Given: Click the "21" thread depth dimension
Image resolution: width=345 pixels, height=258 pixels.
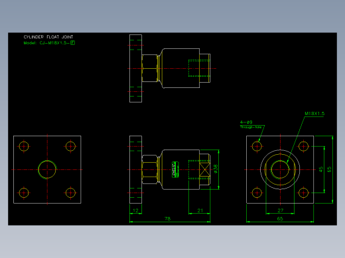Looking at the screenshot, I should click(x=200, y=210).
